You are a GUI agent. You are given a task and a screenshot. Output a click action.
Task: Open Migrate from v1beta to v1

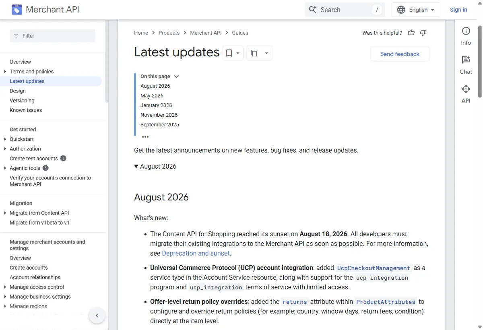coord(39,223)
